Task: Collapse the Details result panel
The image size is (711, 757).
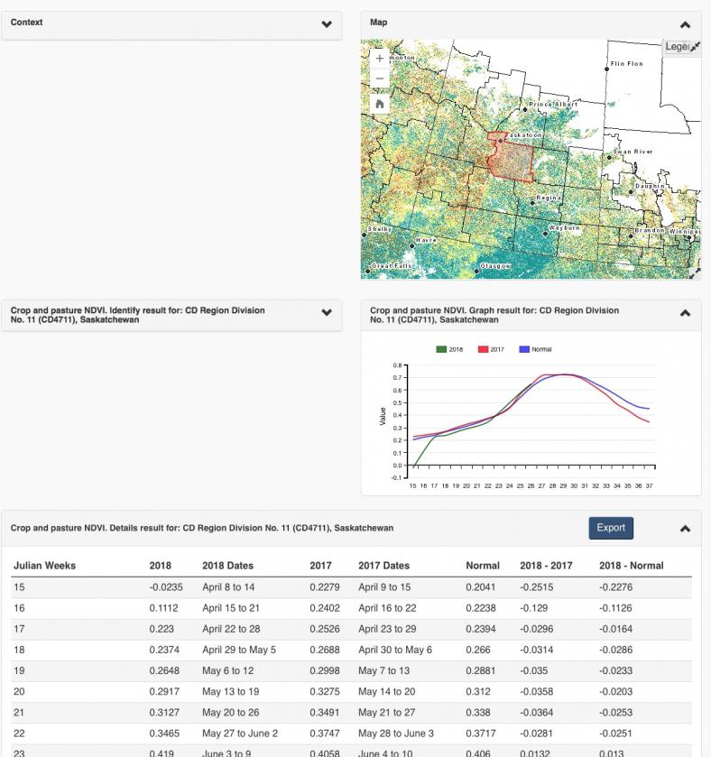Action: 685,528
